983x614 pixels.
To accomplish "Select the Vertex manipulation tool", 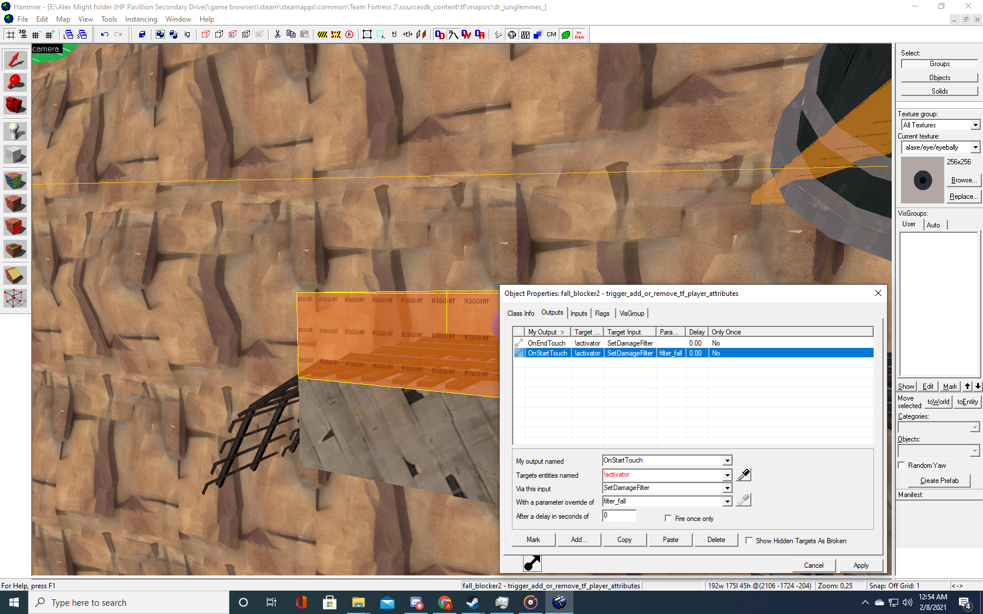I will tap(15, 298).
